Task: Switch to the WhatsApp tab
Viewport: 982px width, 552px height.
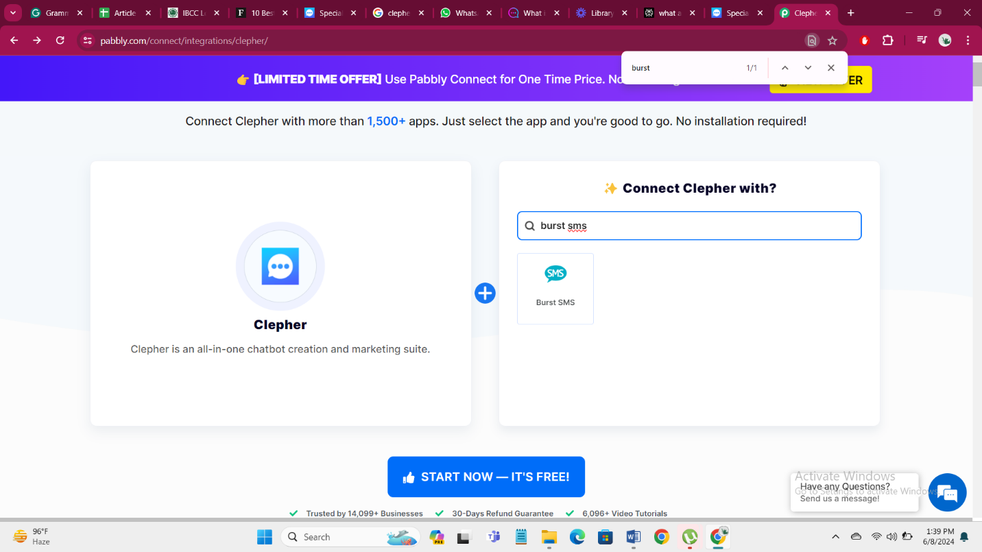Action: click(465, 13)
